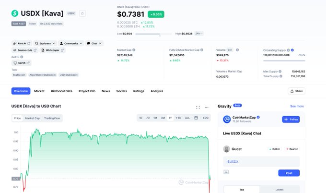Set chart range to 7D
Image resolution: width=326 pixels, height=193 pixels.
[x=148, y=118]
